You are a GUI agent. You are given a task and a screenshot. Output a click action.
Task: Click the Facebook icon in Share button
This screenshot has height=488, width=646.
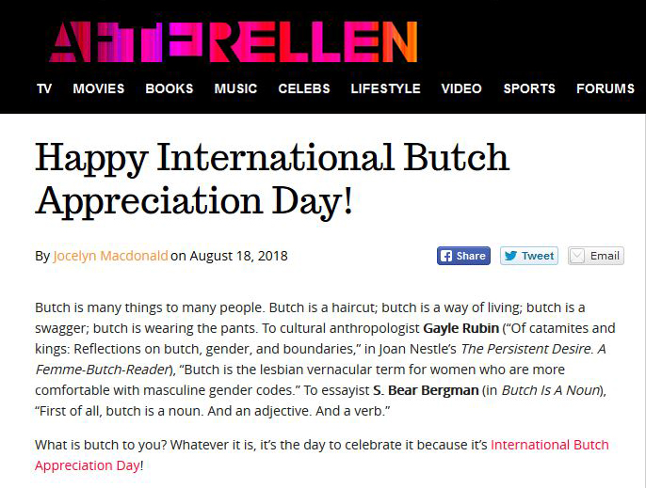[x=446, y=256]
